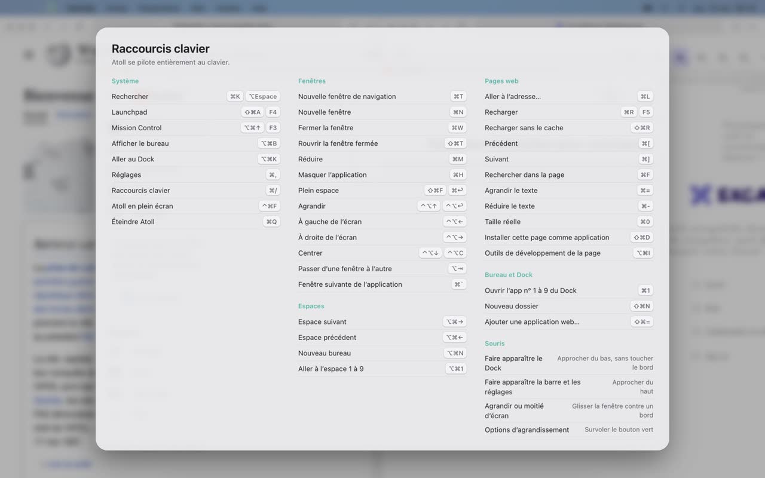Viewport: 765px width, 478px height.
Task: Click 'Outils de développement de la page' label
Action: point(543,253)
